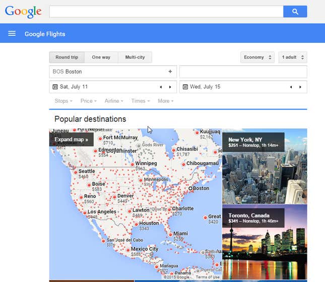Open the Airline filter menu
The width and height of the screenshot is (325, 282).
pyautogui.click(x=114, y=101)
